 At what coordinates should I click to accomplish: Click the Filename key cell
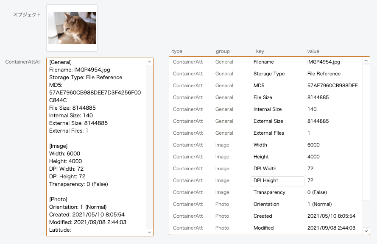click(263, 62)
